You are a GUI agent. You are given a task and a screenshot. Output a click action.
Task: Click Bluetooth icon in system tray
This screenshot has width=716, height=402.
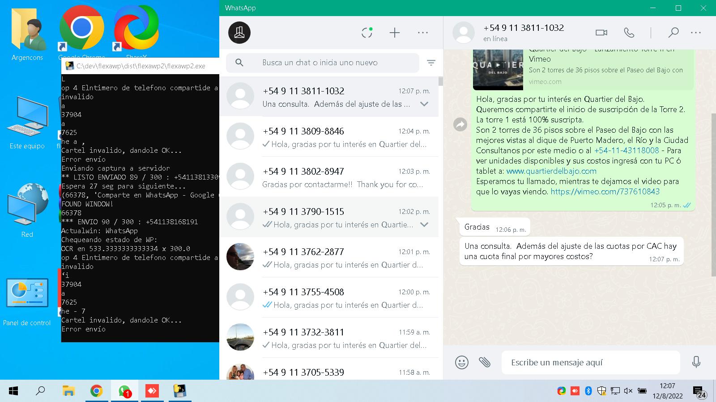click(x=588, y=391)
